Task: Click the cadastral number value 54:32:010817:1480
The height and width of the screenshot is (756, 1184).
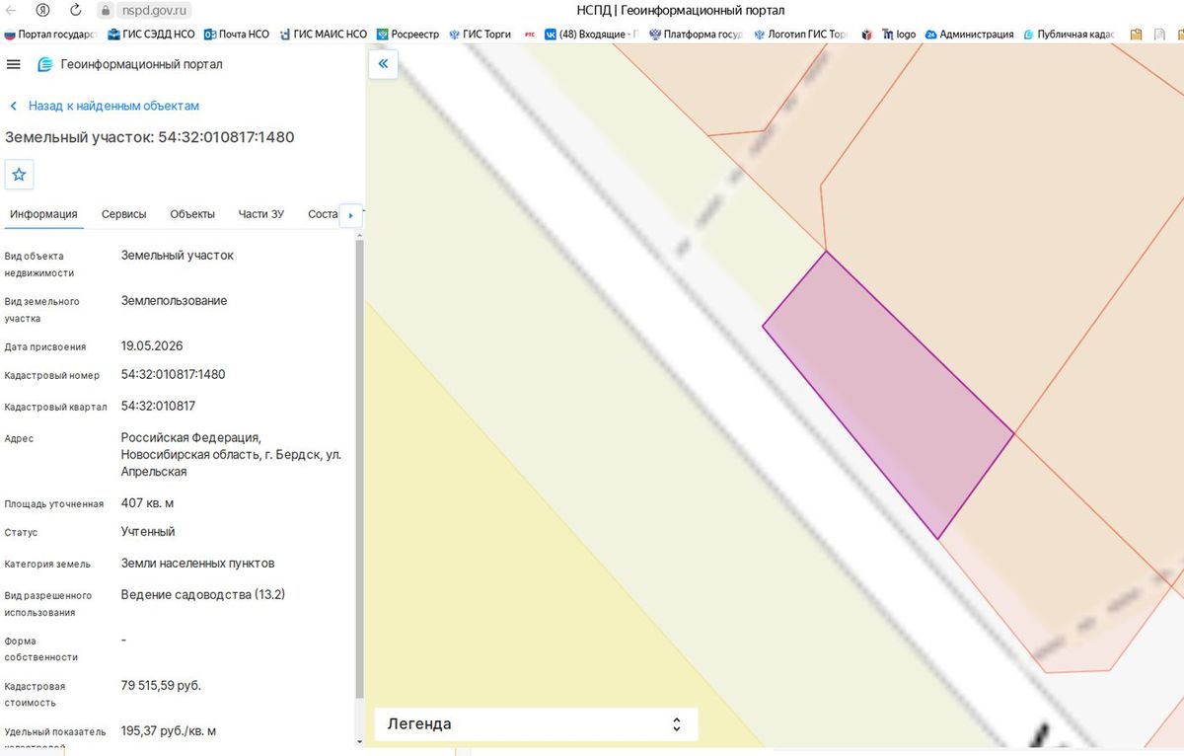Action: [174, 374]
